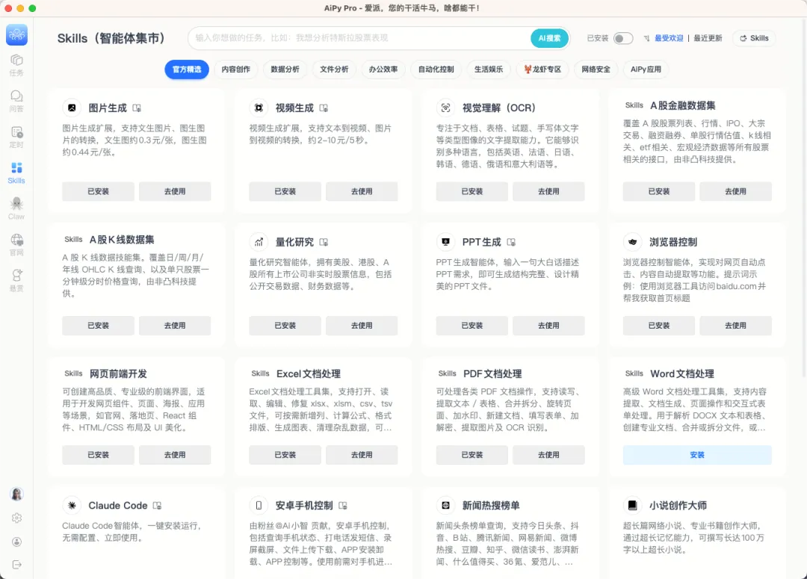The image size is (807, 579).
Task: Click the 视觉理解 (OCR) card icon
Action: pyautogui.click(x=445, y=108)
